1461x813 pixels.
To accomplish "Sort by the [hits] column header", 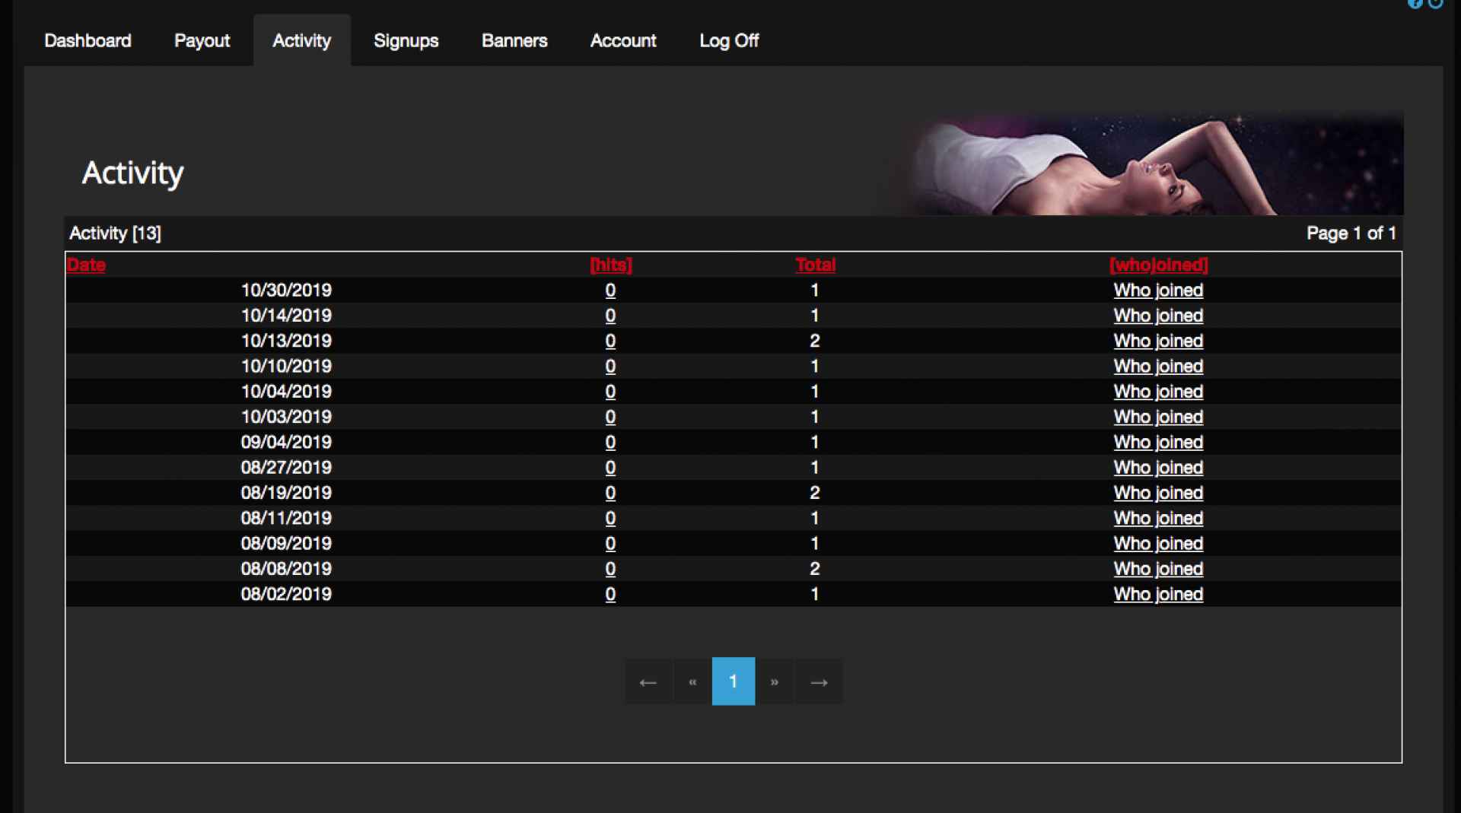I will pos(611,265).
